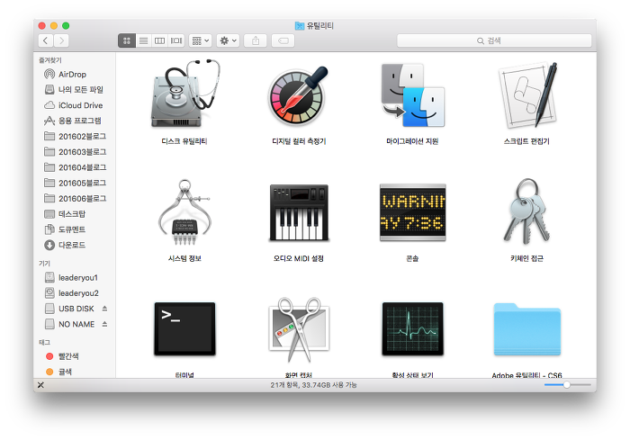Click the 검색 search field
This screenshot has height=440, width=630.
coord(494,40)
